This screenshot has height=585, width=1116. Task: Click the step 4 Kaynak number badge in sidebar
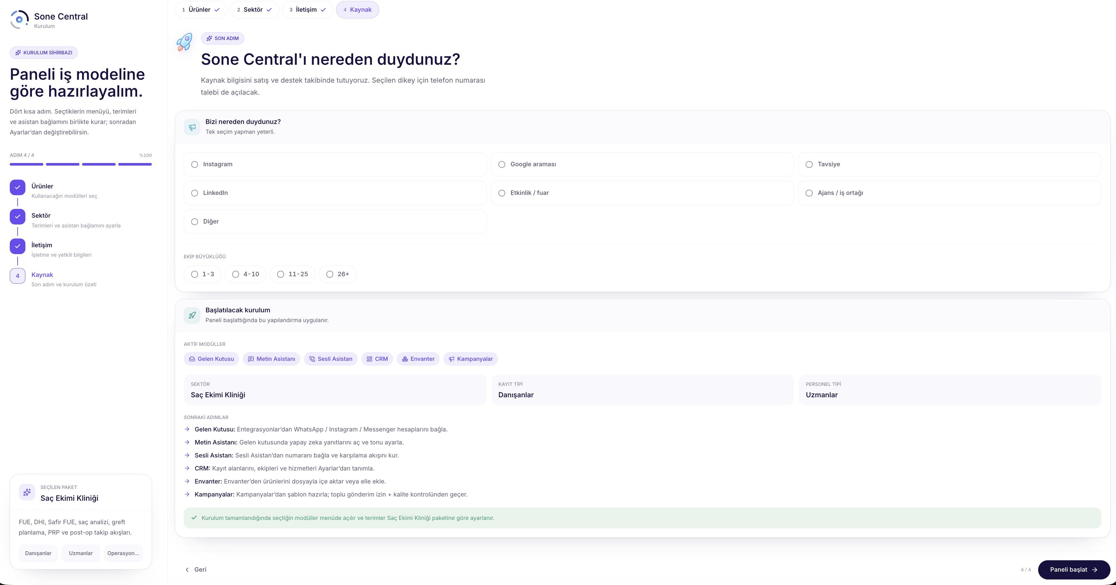coord(17,276)
